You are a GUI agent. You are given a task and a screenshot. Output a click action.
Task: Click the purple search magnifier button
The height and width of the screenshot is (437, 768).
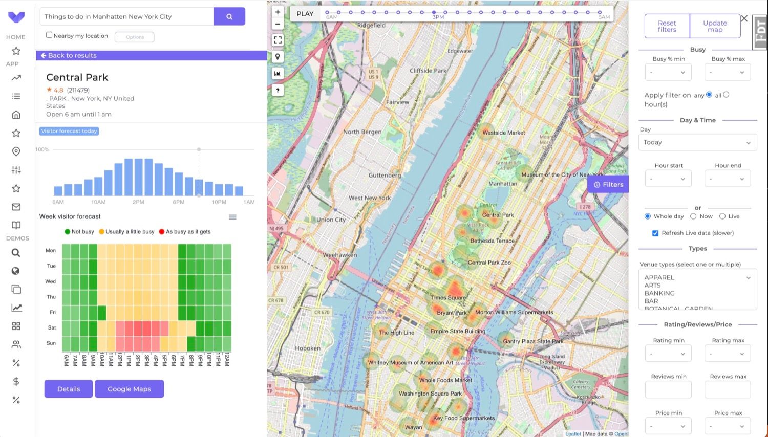229,16
